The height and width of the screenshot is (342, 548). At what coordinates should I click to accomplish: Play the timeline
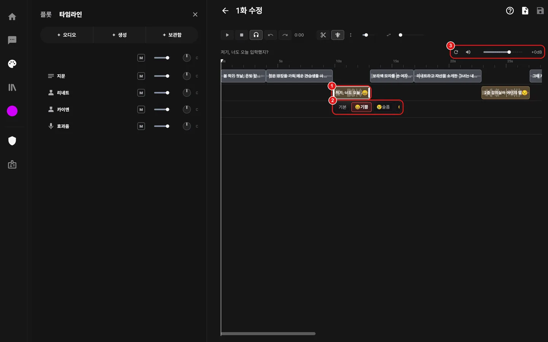pyautogui.click(x=227, y=35)
